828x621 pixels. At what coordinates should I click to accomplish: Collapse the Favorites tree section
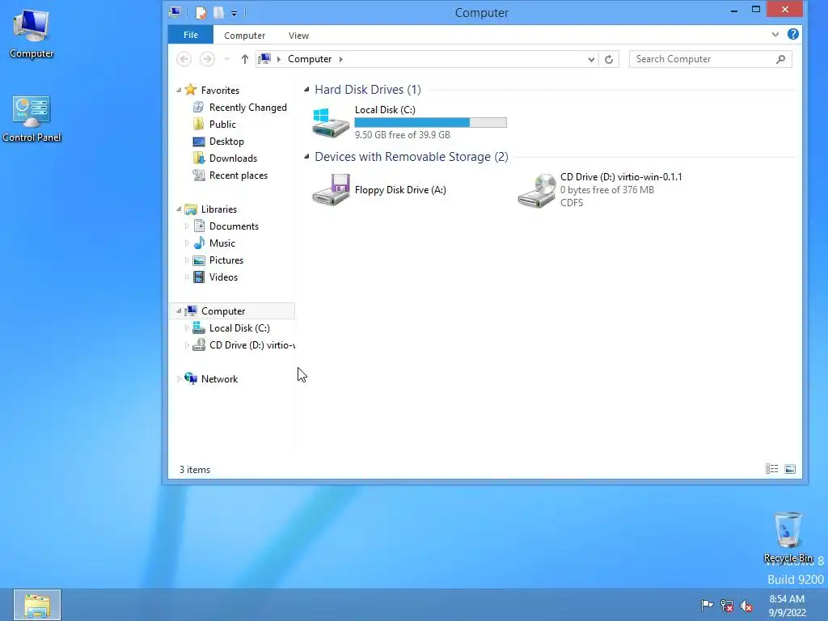click(179, 91)
